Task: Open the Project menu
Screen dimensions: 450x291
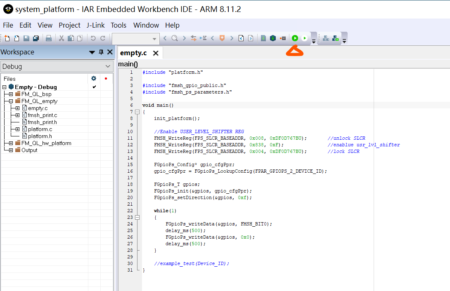Action: [69, 25]
